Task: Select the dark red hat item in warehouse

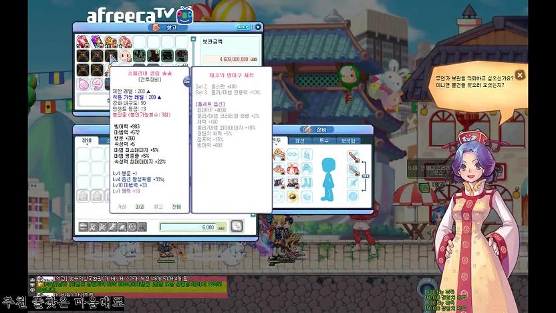Action: point(153,56)
